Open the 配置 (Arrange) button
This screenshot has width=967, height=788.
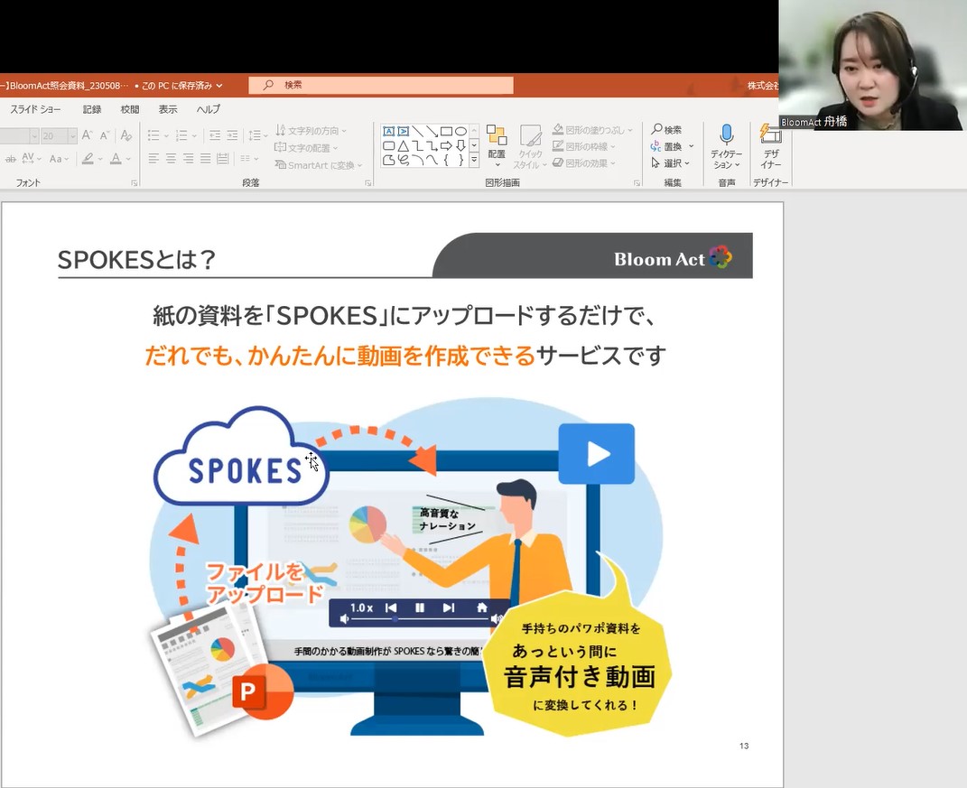497,146
